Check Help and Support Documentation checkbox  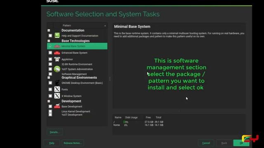[50, 36]
